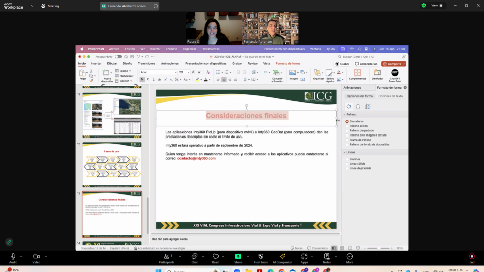This screenshot has width=484, height=272.
Task: Click the Imagen insert picture icon
Action: tap(292, 73)
